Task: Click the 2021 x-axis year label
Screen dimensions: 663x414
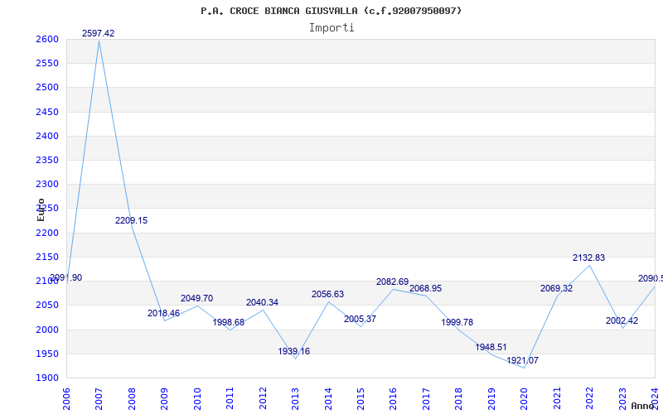Action: click(557, 399)
